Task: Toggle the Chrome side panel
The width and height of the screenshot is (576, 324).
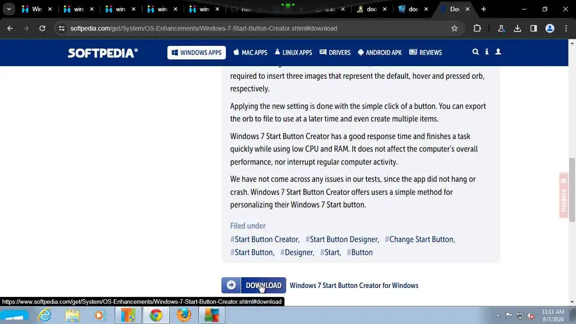Action: [x=534, y=28]
